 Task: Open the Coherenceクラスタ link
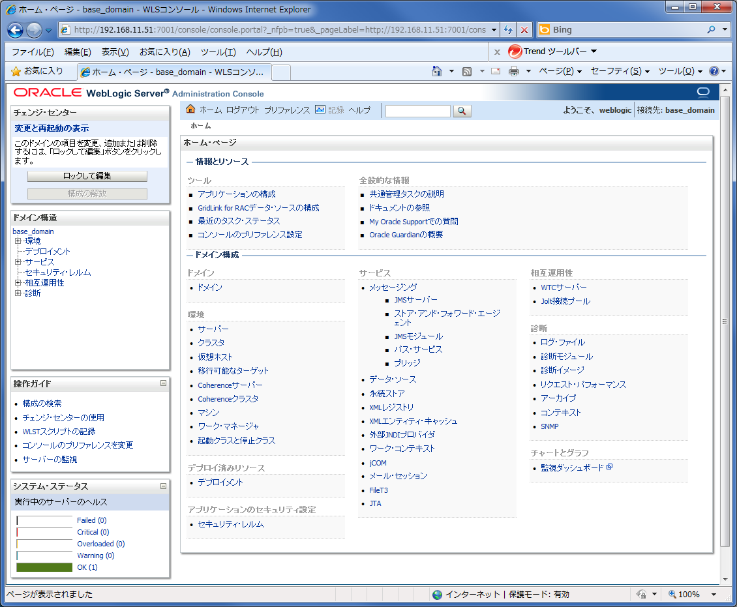[x=228, y=399]
